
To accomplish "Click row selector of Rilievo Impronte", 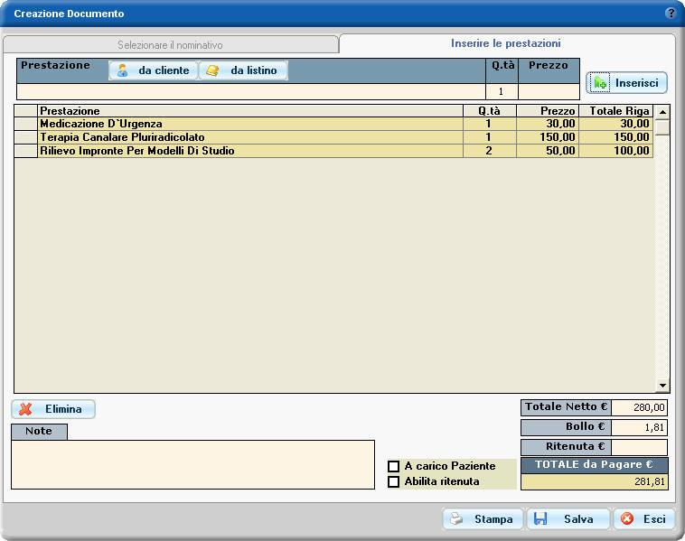I will pos(26,151).
